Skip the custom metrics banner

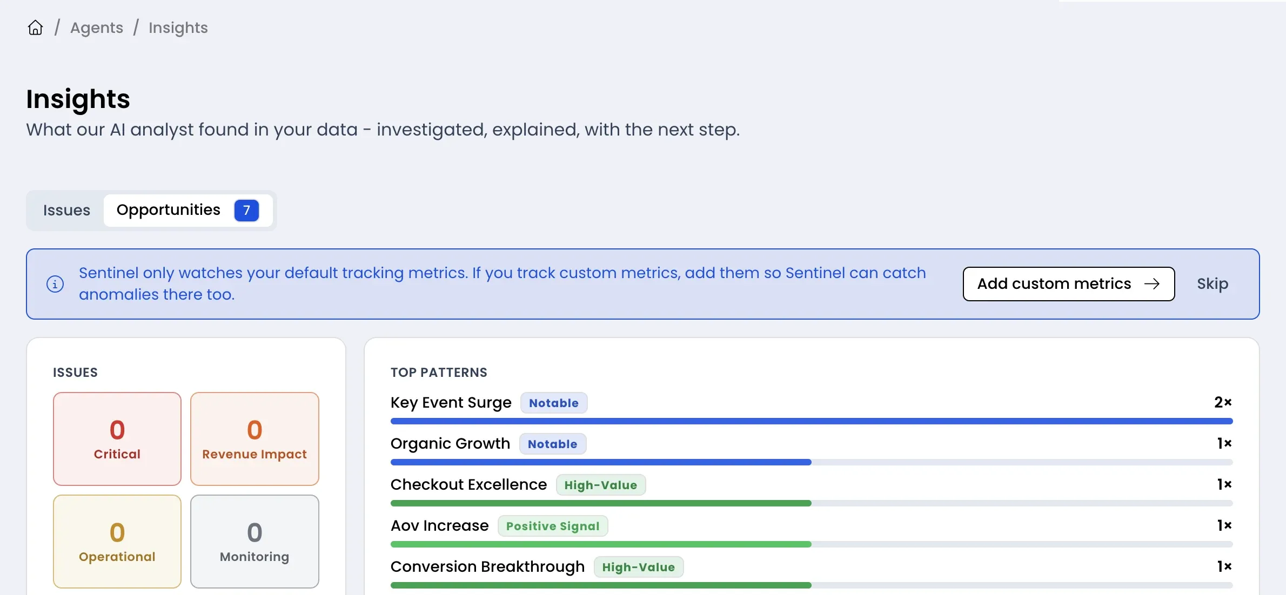[1213, 283]
